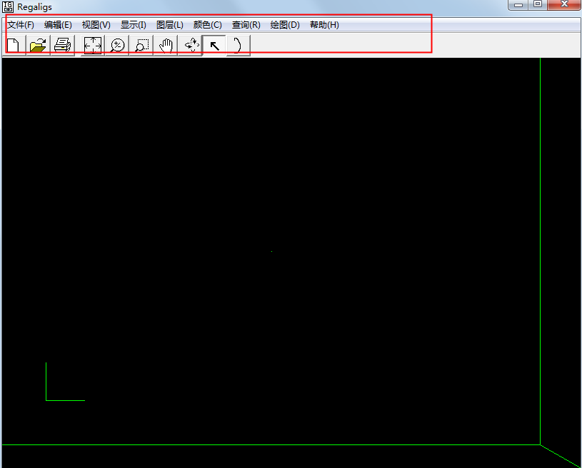Image resolution: width=582 pixels, height=468 pixels.
Task: Click the arc tool icon
Action: click(x=238, y=46)
